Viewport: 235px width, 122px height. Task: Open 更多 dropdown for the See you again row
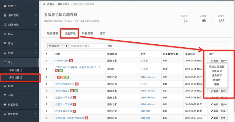tap(224, 61)
